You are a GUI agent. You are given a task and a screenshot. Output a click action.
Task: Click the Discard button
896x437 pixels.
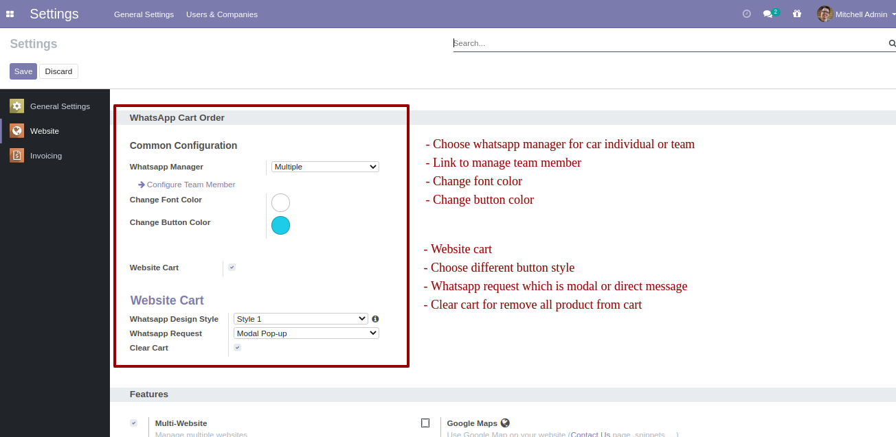(58, 71)
